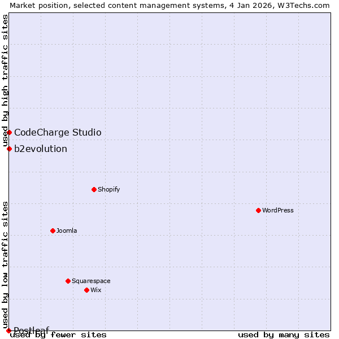Image resolution: width=339 pixels, height=339 pixels.
Task: Click the 'used by high traffic sites' axis label
Action: tap(5, 81)
